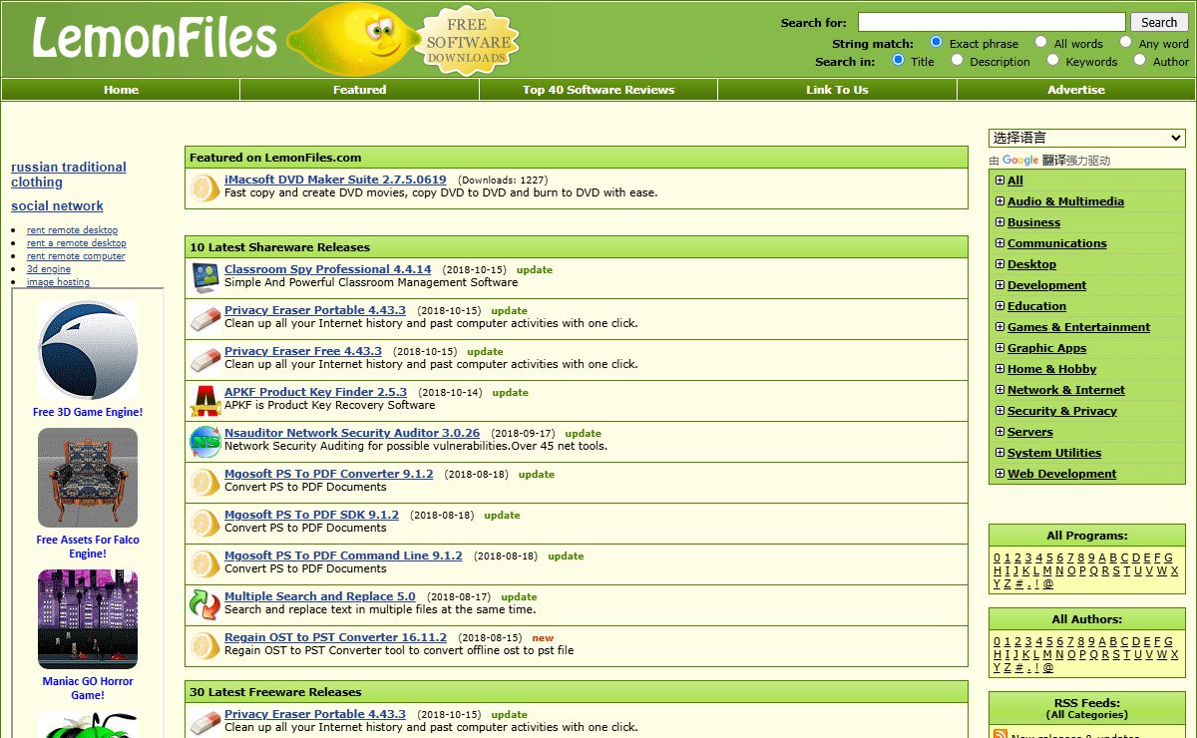Click the Mgosoft PS To PDF Command Line icon
1197x738 pixels.
pyautogui.click(x=205, y=563)
